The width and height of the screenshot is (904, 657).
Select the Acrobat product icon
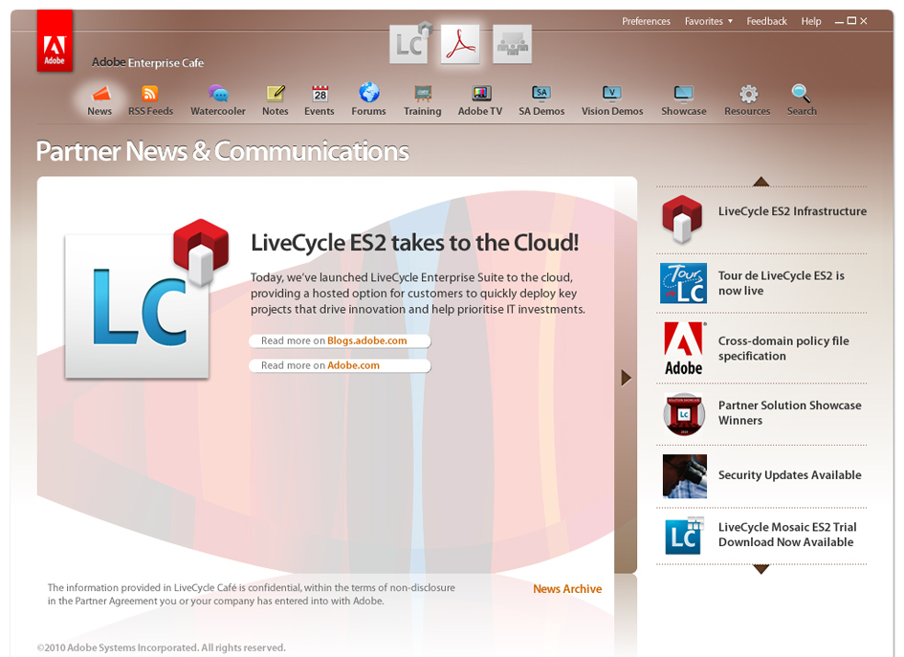pos(460,44)
